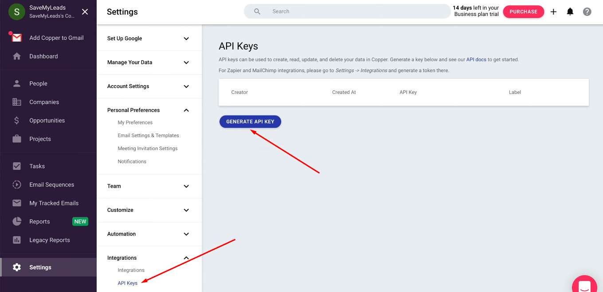Click the Legacy Reports bar chart icon
603x292 pixels.
click(x=17, y=240)
